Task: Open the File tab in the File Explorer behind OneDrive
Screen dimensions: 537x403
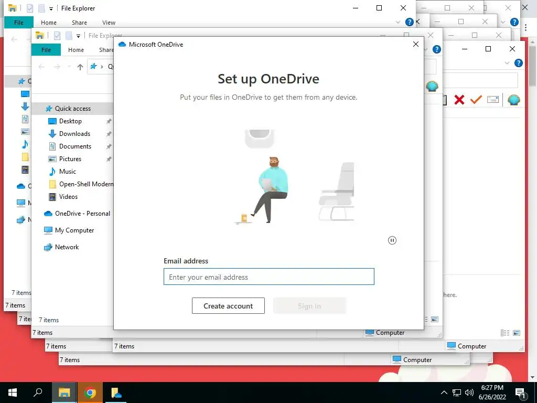Action: (46, 50)
